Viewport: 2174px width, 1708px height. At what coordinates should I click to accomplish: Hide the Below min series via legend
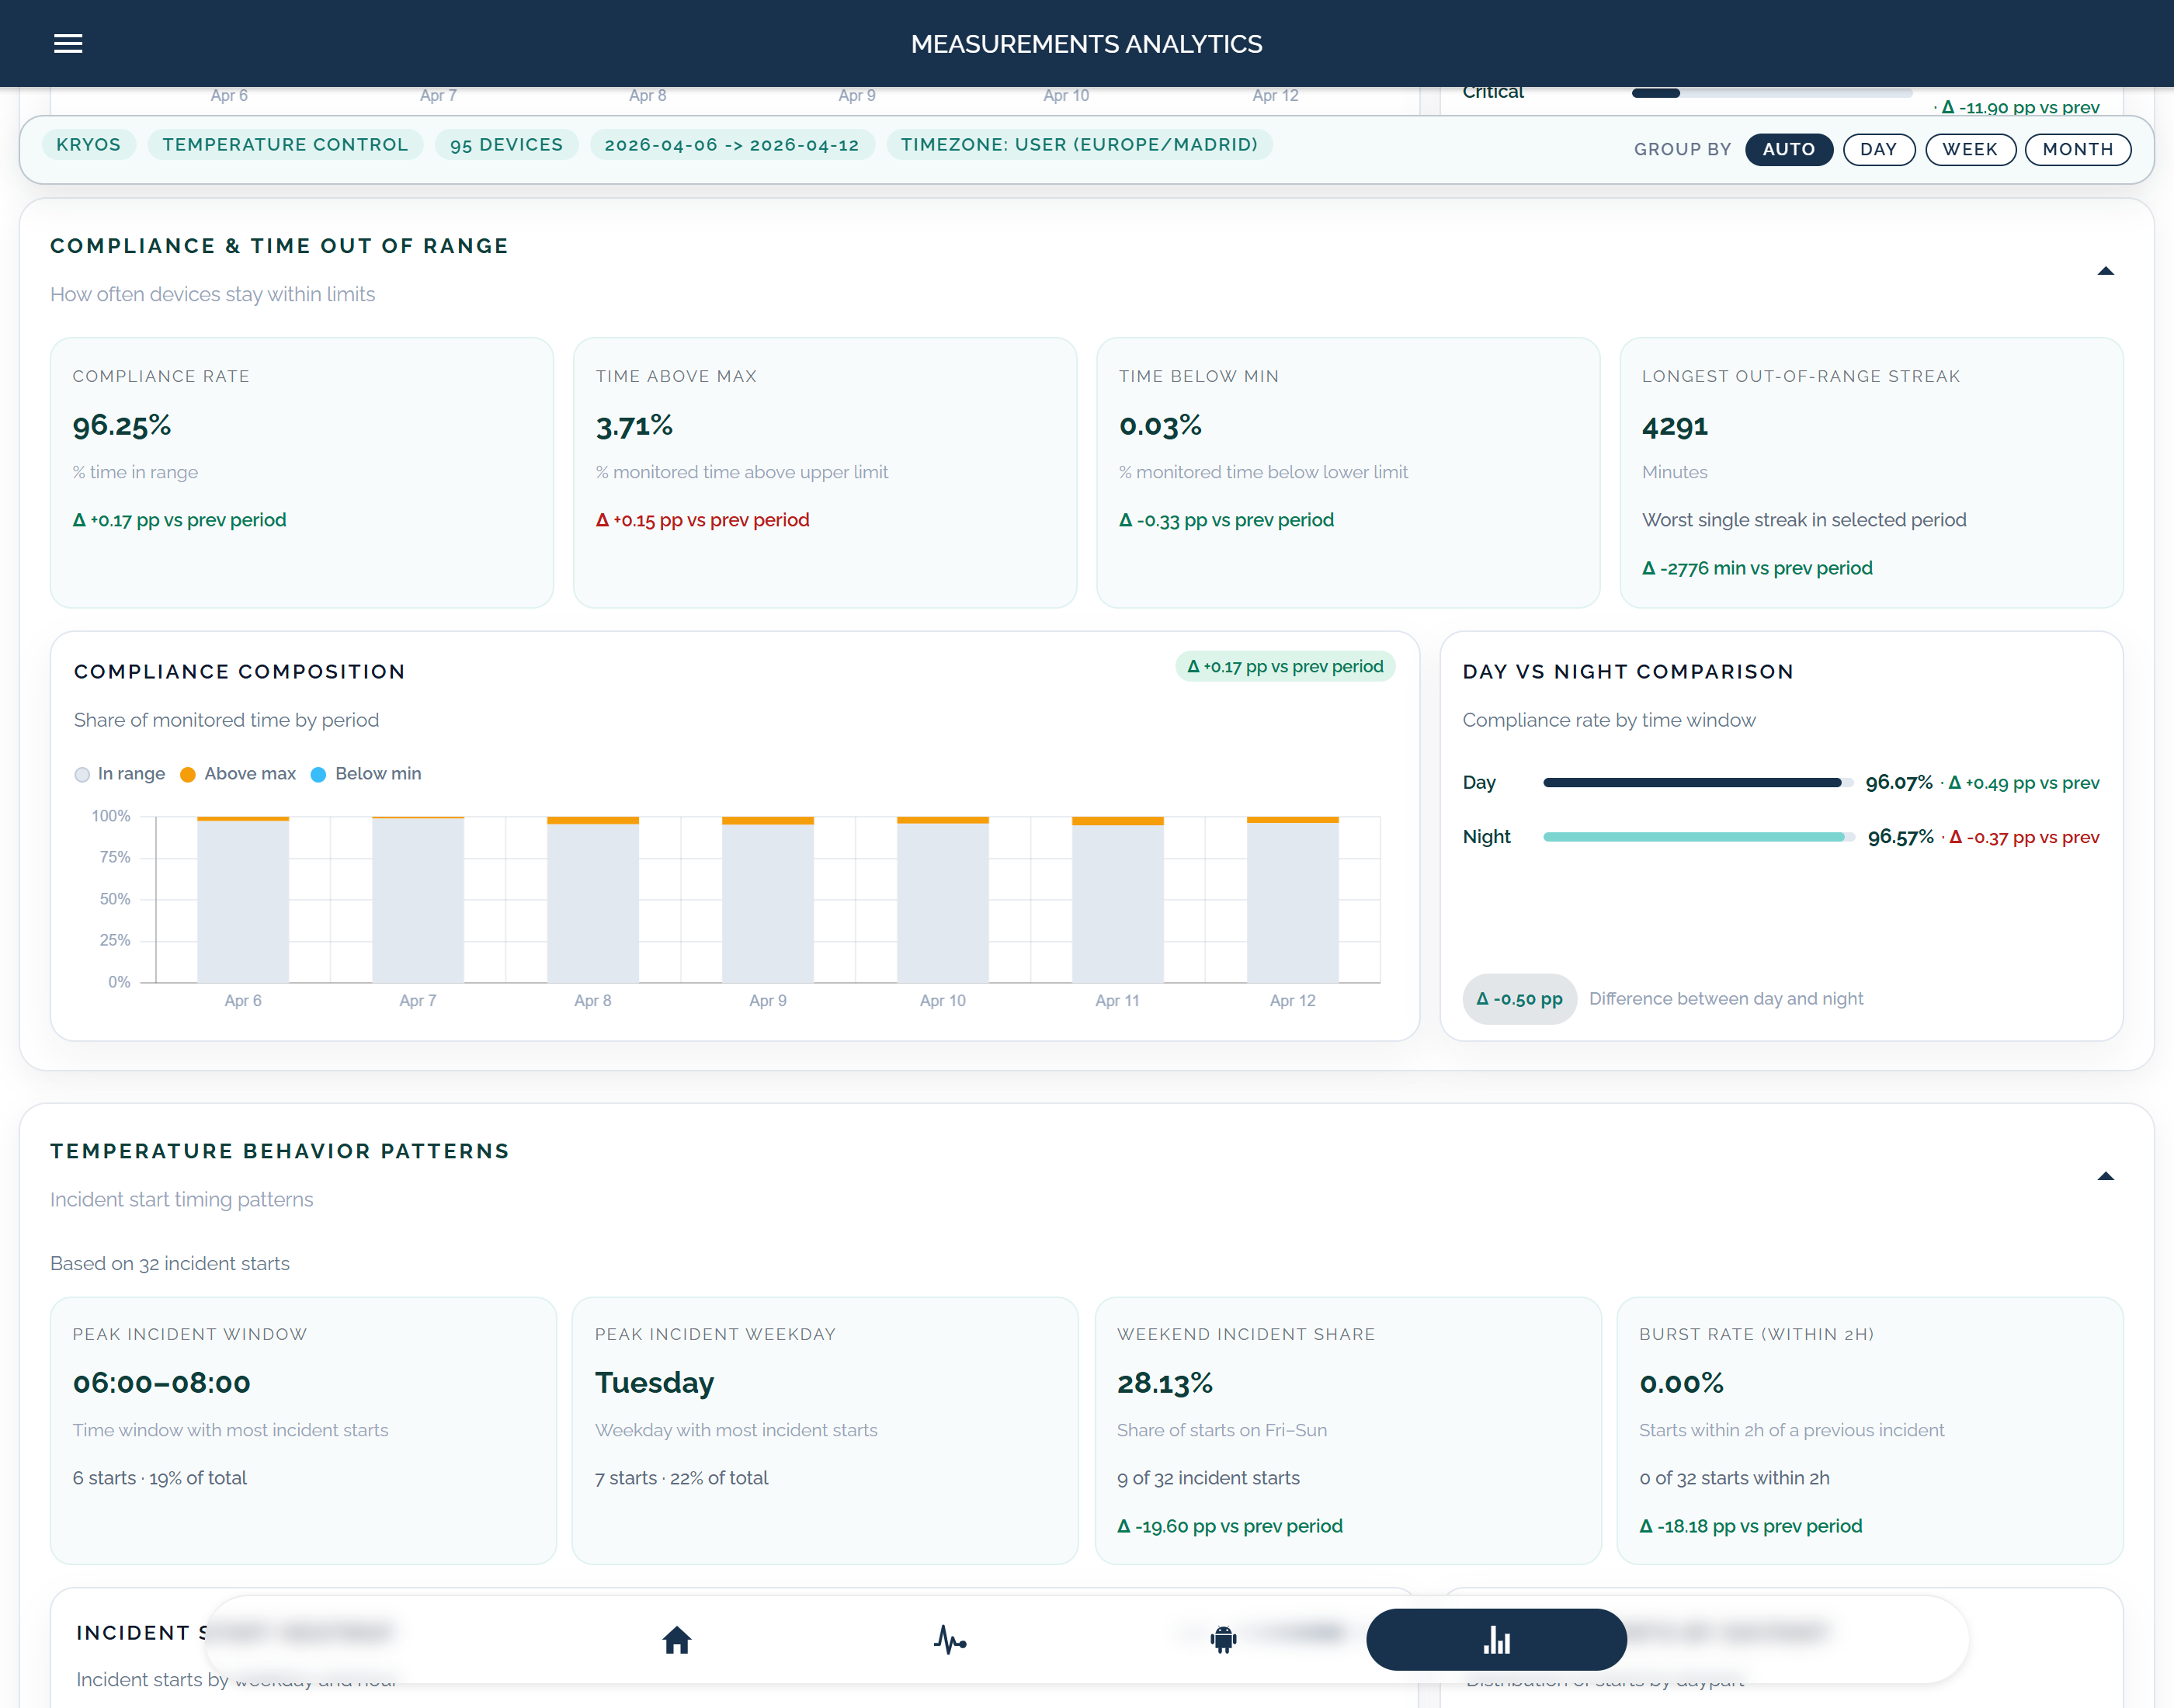[x=366, y=773]
